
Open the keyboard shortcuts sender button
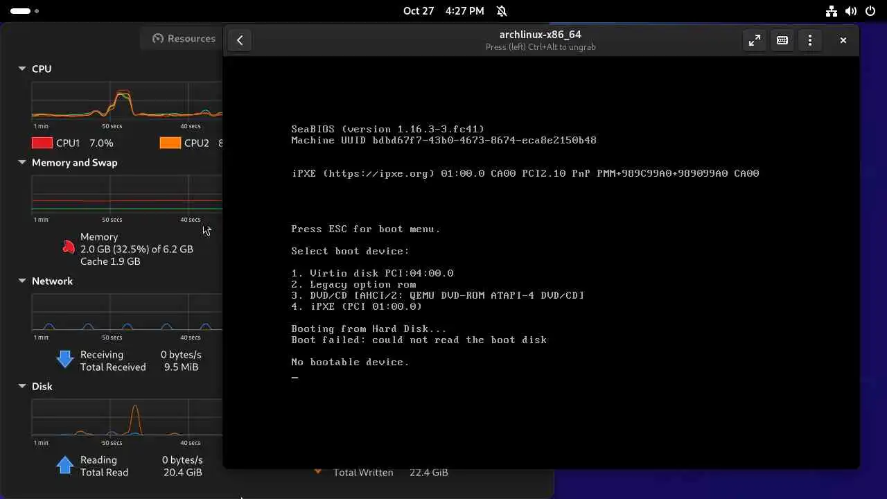click(x=782, y=40)
